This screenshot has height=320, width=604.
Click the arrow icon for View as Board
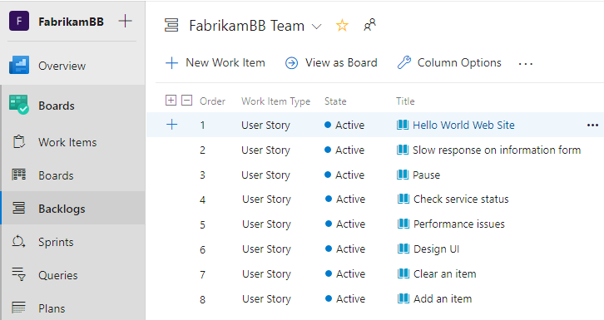[x=291, y=62]
